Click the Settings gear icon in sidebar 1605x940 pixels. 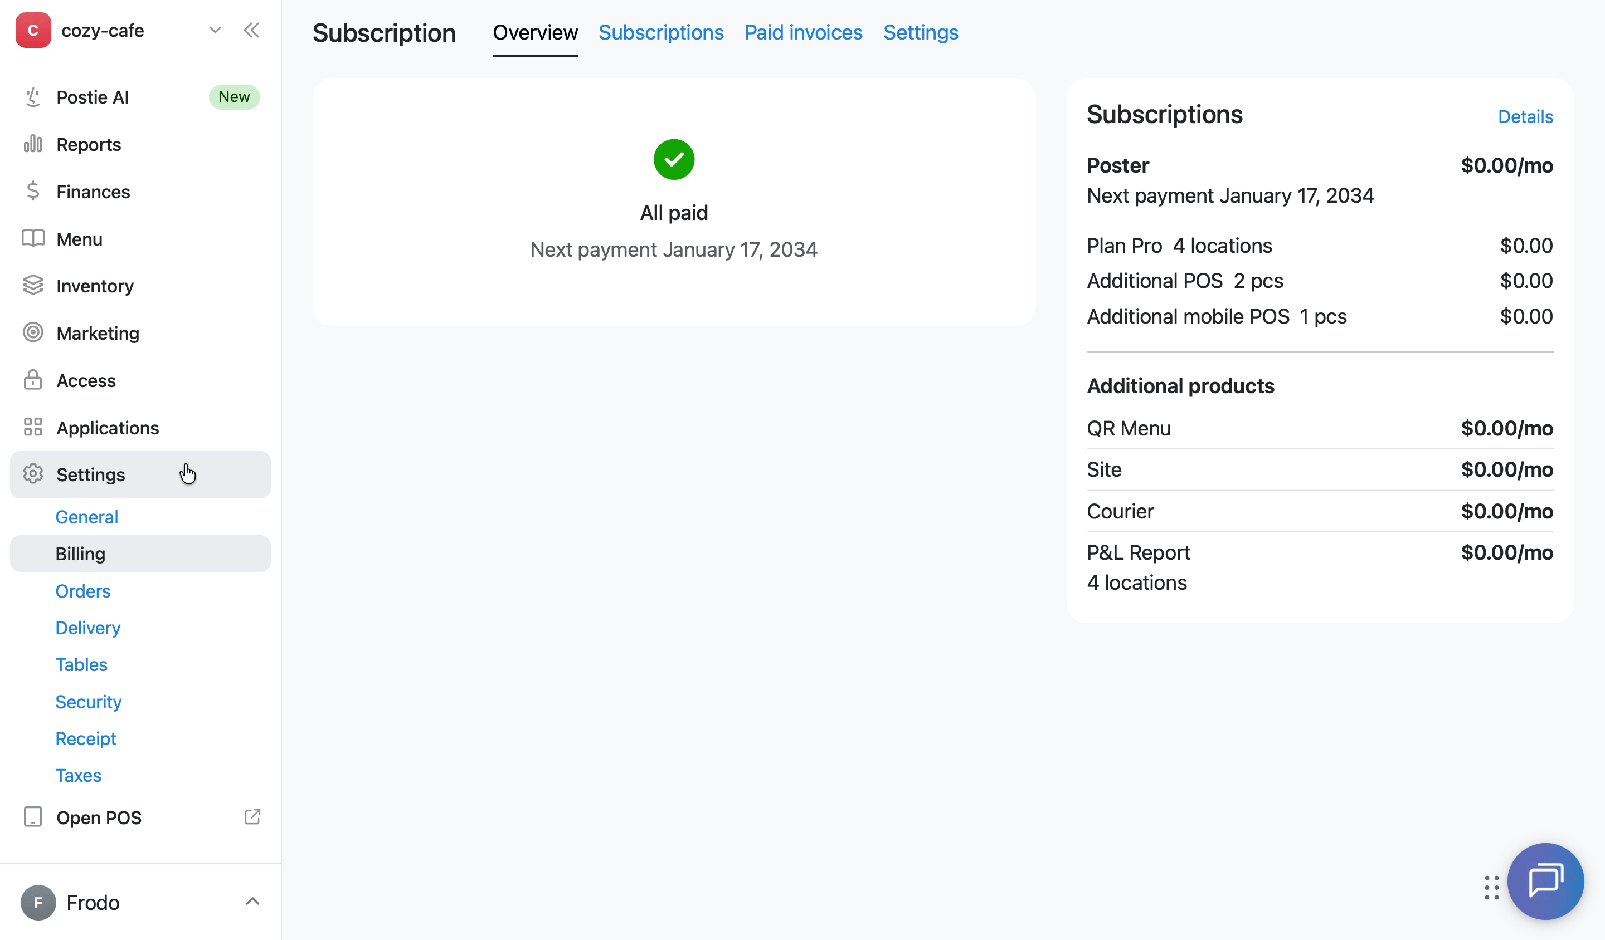[x=33, y=474]
